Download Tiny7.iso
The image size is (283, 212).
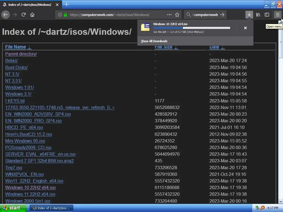point(14,168)
